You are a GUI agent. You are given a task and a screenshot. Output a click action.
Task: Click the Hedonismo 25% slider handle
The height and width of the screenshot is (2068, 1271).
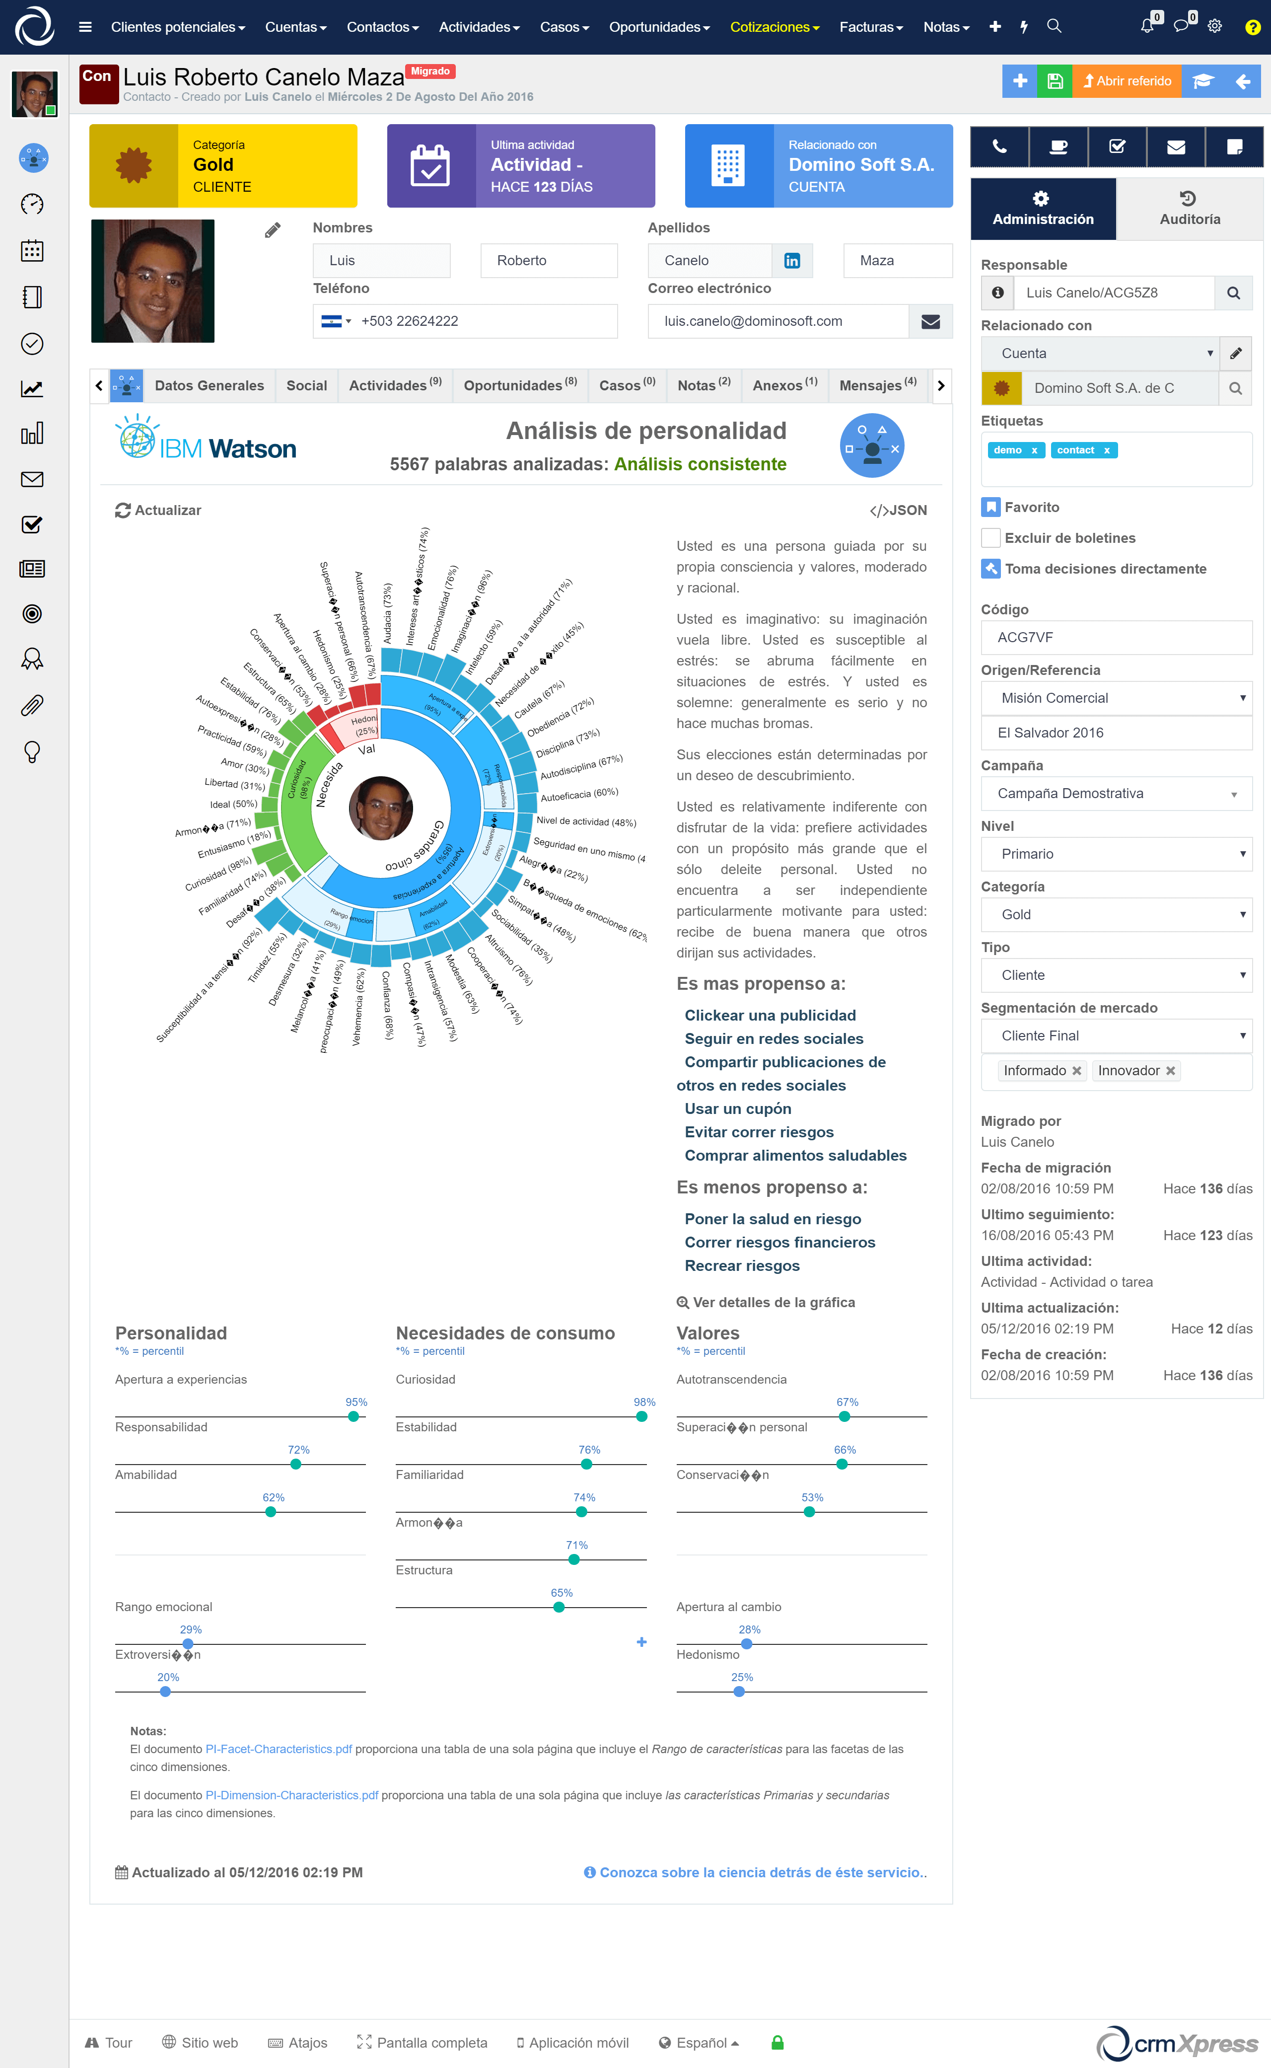coord(739,1692)
